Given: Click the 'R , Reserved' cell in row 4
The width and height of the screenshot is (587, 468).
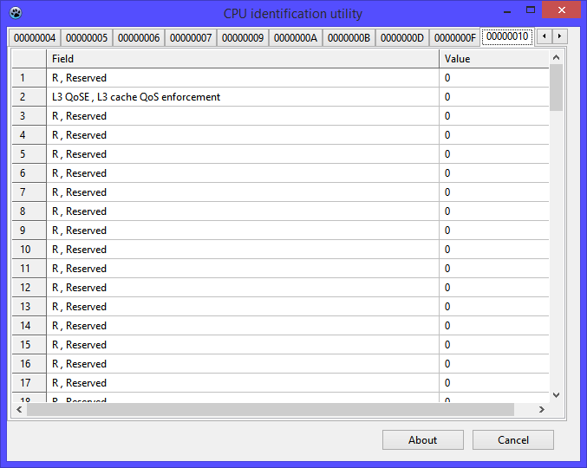Looking at the screenshot, I should click(243, 135).
